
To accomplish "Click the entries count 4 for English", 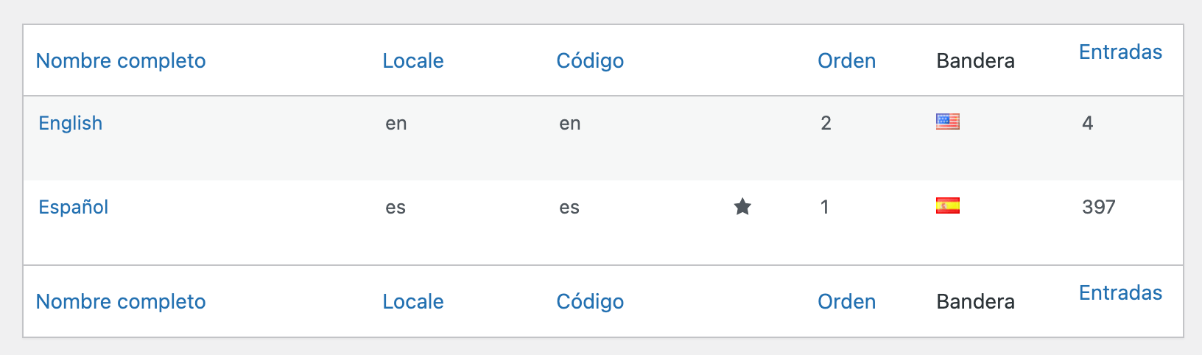I will [x=1088, y=123].
